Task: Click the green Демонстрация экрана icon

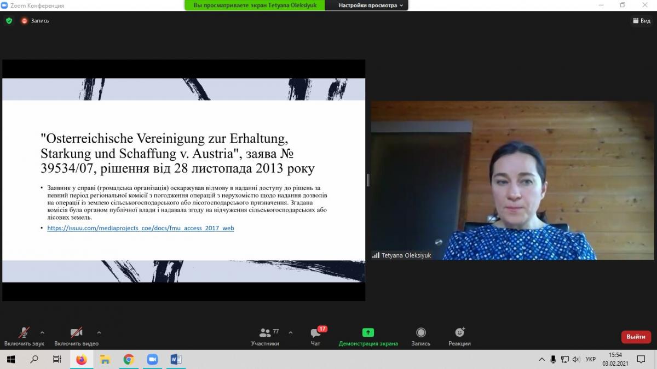Action: [x=368, y=332]
